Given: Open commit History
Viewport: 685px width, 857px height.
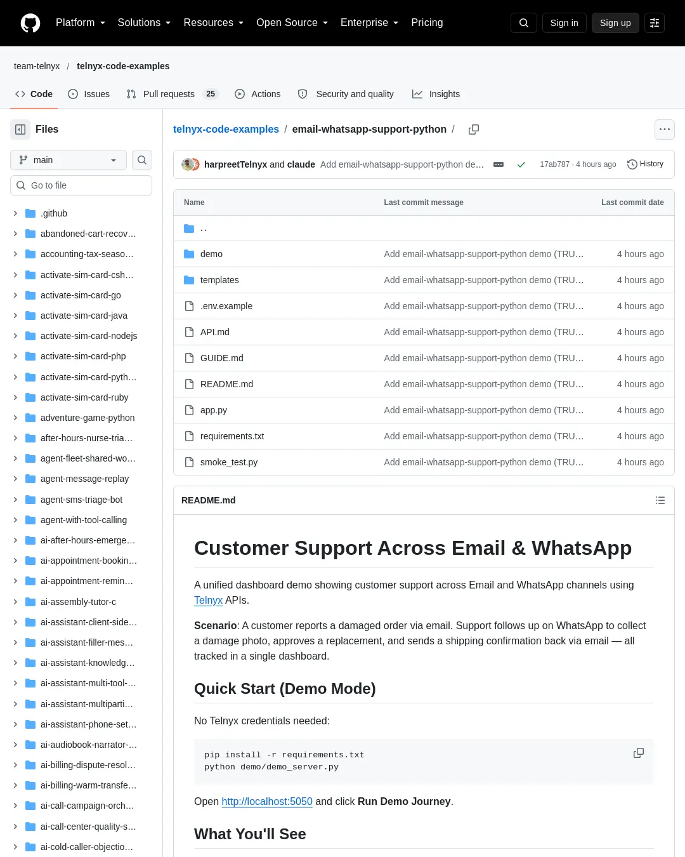Looking at the screenshot, I should tap(645, 164).
